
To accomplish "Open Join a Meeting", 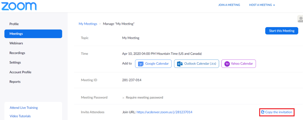I will (229, 5).
